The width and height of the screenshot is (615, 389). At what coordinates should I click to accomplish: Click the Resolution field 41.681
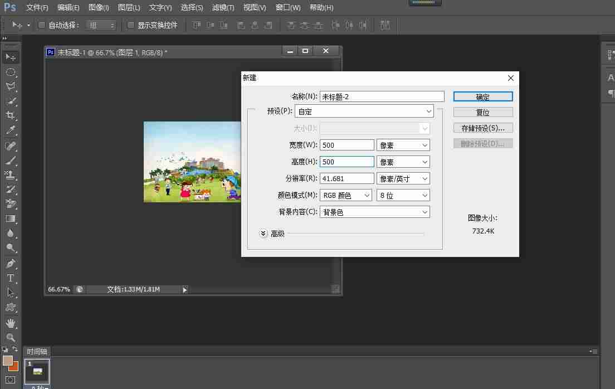click(347, 178)
